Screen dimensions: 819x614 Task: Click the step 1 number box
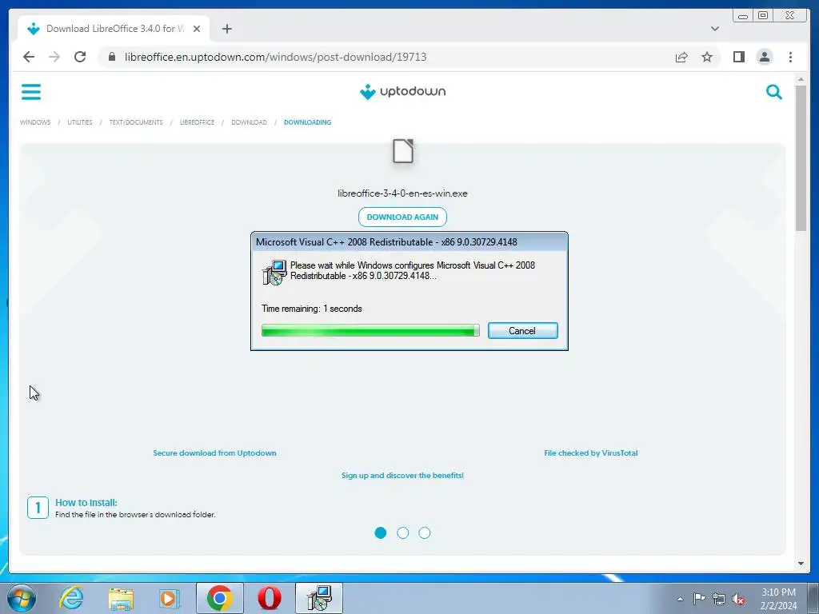[x=38, y=508]
